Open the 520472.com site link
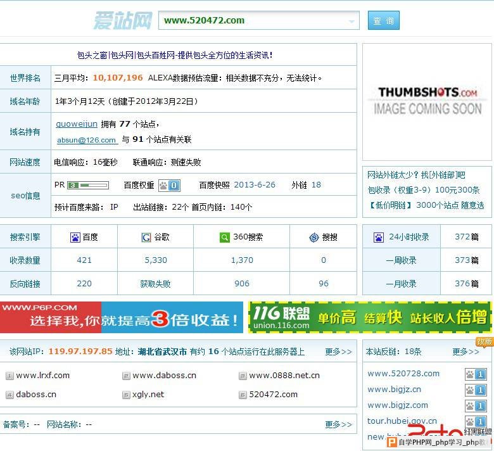Image resolution: width=494 pixels, height=451 pixels. (x=273, y=394)
